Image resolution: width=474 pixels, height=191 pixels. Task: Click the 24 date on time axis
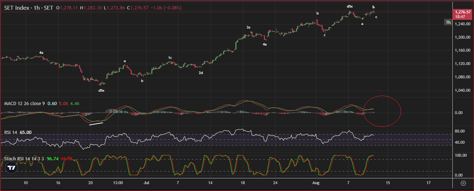click(275, 183)
